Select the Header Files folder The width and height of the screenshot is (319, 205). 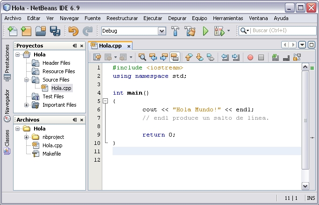coord(57,63)
